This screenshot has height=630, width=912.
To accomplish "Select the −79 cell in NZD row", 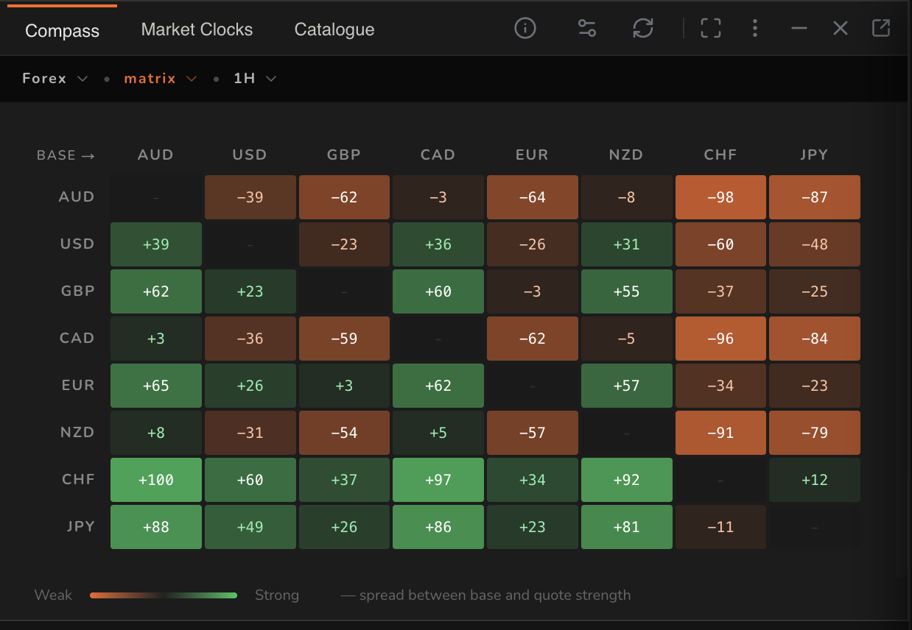I will 814,433.
